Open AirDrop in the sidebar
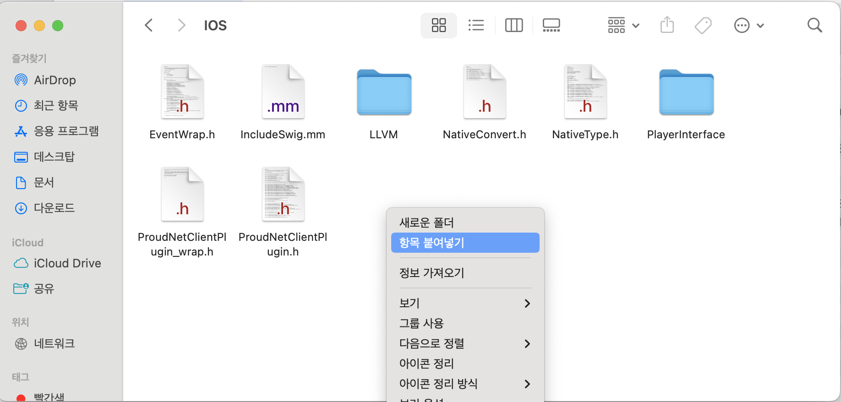The image size is (841, 402). [x=55, y=80]
